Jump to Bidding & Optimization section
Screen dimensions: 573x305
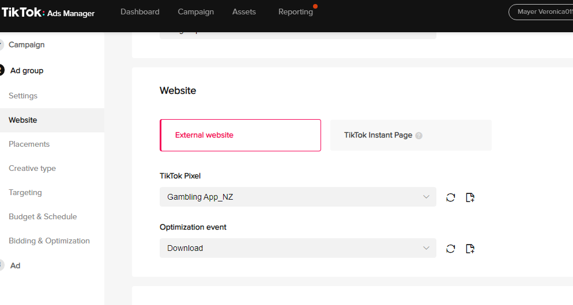pos(50,241)
